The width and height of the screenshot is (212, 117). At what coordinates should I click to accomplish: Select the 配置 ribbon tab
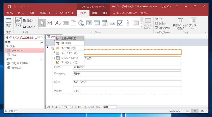click(x=95, y=13)
